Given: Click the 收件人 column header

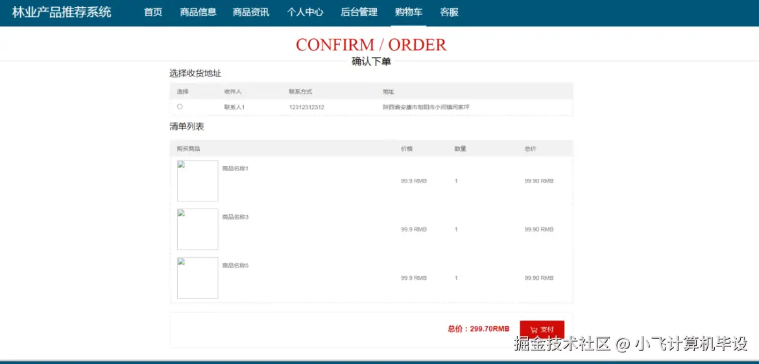Looking at the screenshot, I should pos(233,91).
